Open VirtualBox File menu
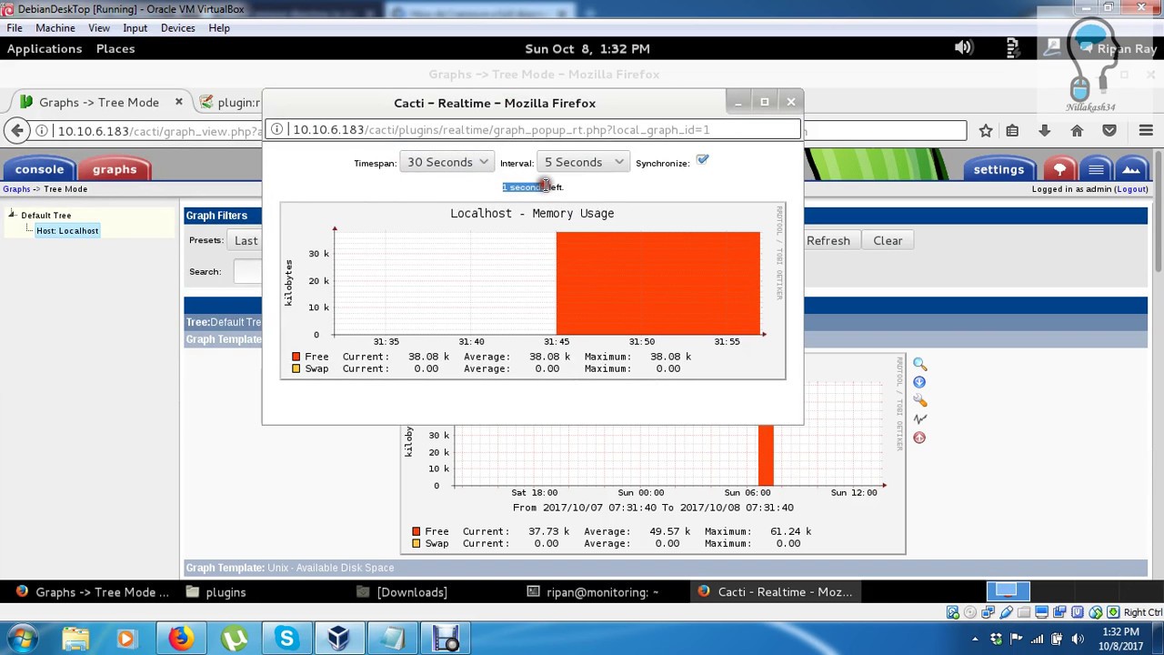1164x655 pixels. 15,28
